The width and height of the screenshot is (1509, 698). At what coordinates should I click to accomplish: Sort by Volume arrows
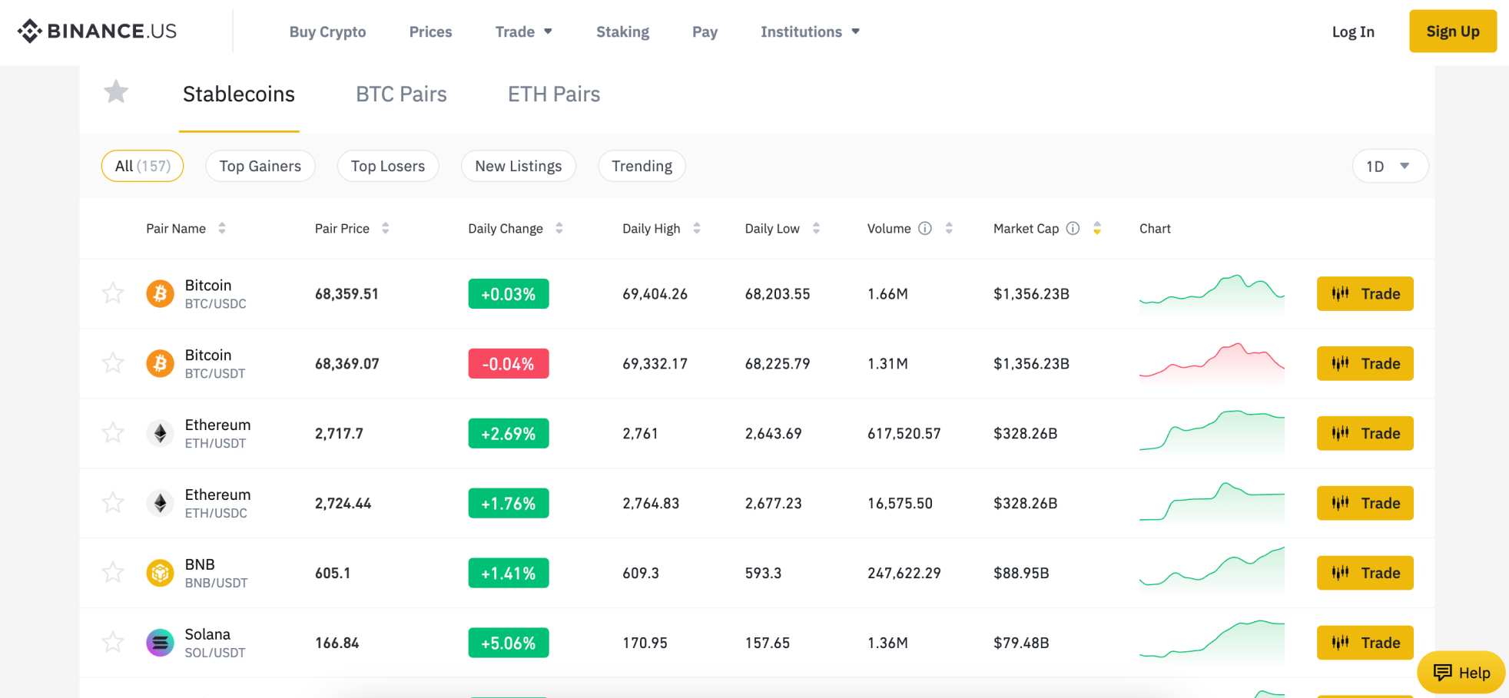point(949,228)
